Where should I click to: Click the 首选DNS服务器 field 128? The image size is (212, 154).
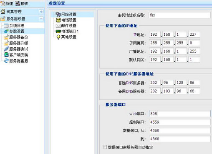coord(181,83)
